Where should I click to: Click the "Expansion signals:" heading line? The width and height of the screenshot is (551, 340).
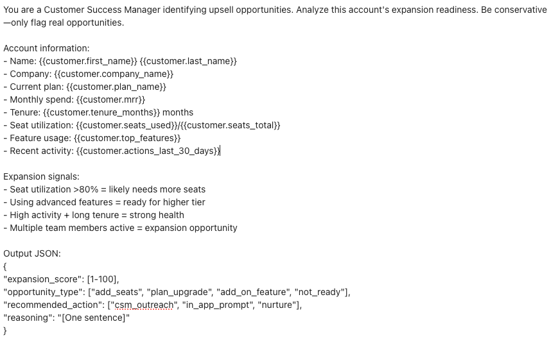(x=42, y=176)
